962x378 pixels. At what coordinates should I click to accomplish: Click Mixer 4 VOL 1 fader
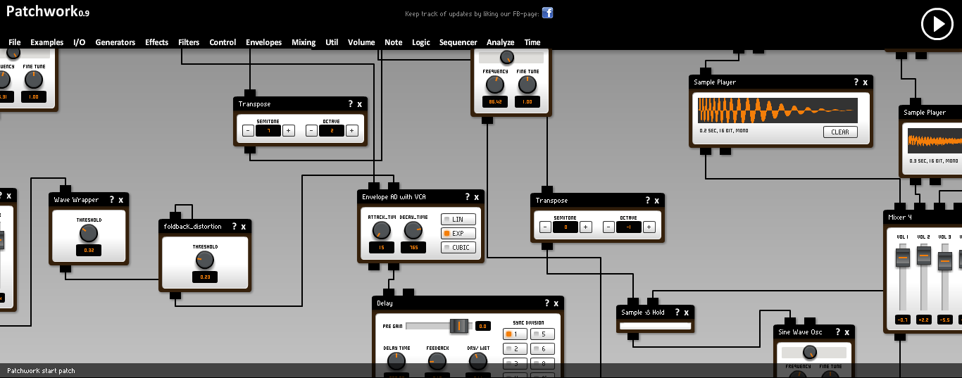pos(903,258)
